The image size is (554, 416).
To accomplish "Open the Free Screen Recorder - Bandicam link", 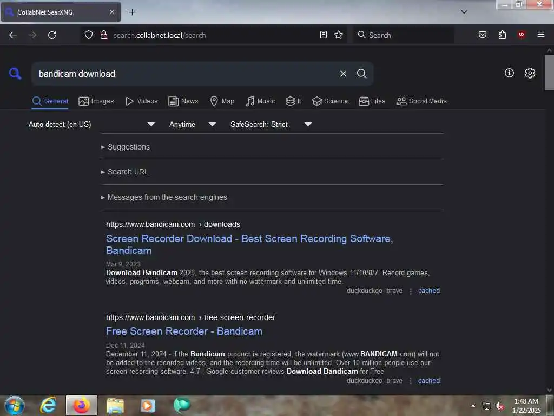I will click(184, 331).
